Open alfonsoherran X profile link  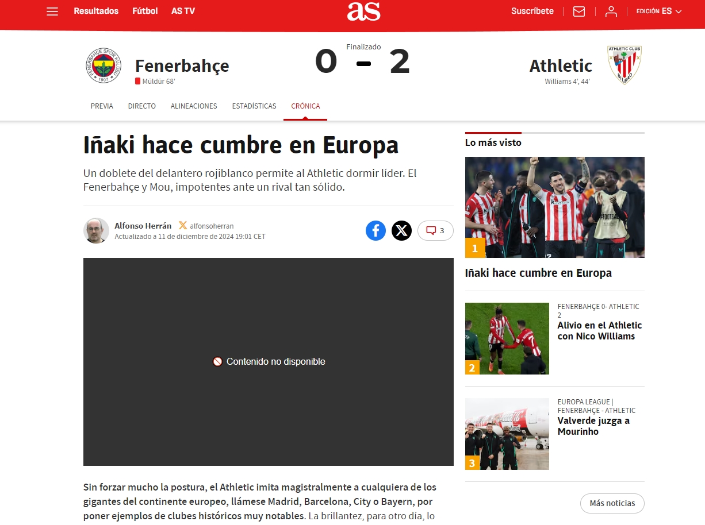tap(212, 226)
